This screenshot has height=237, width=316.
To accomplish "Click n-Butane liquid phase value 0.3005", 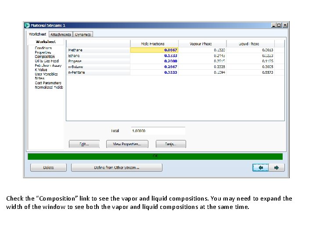I will pyautogui.click(x=251, y=67).
